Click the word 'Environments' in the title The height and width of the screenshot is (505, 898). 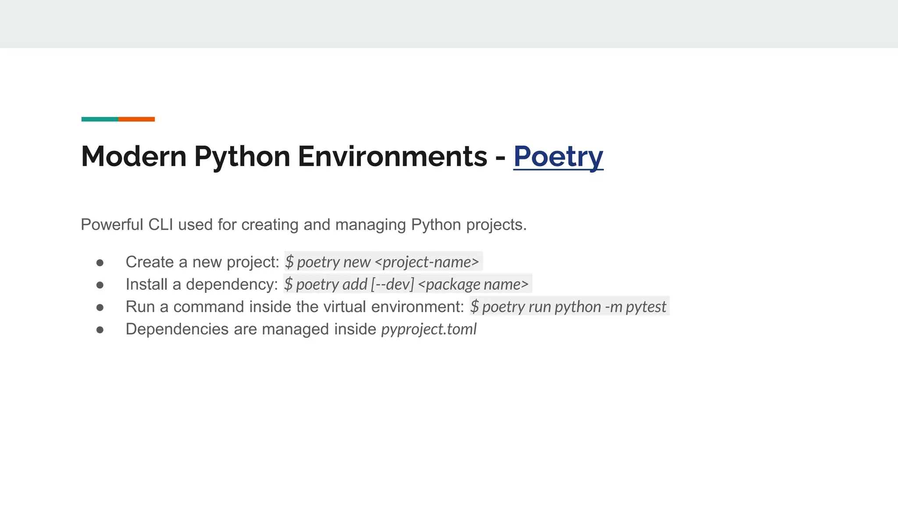pos(392,156)
